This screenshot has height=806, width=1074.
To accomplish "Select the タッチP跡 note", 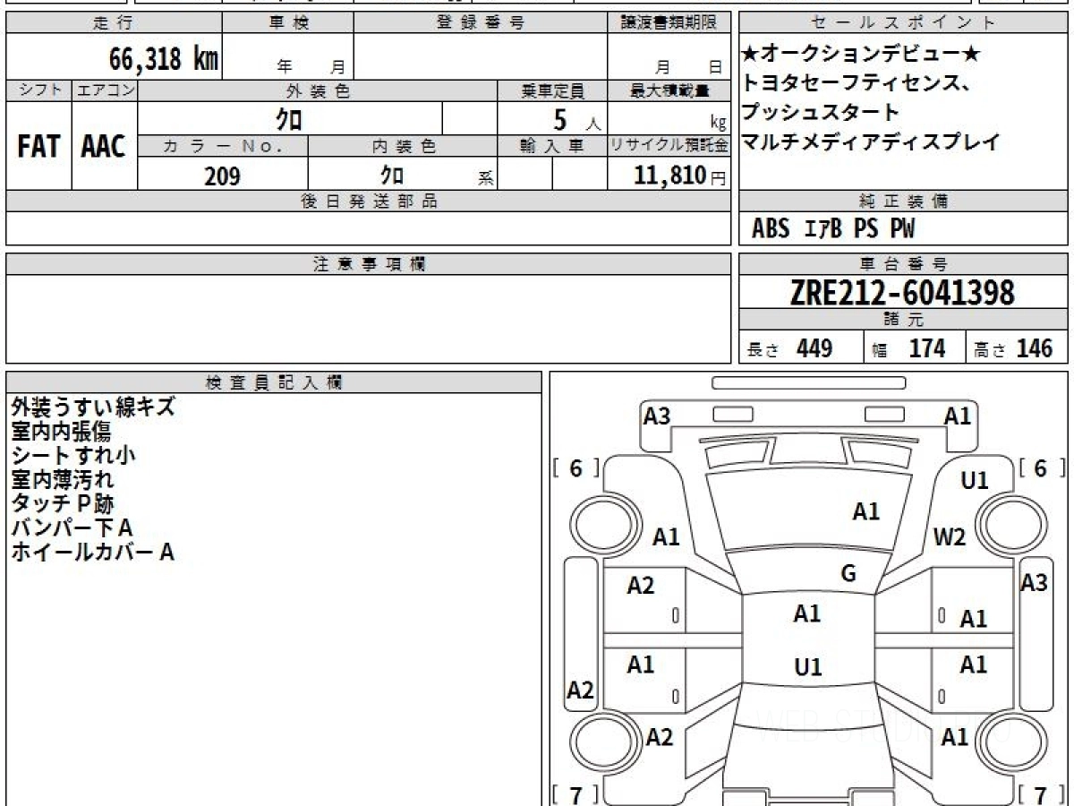I will pos(62,503).
